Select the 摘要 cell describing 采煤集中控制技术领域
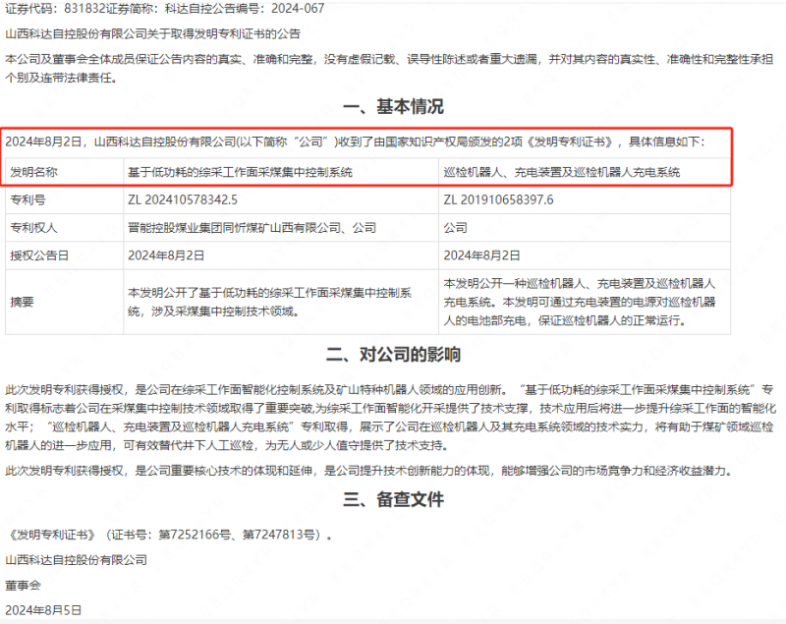The width and height of the screenshot is (786, 624). click(275, 302)
